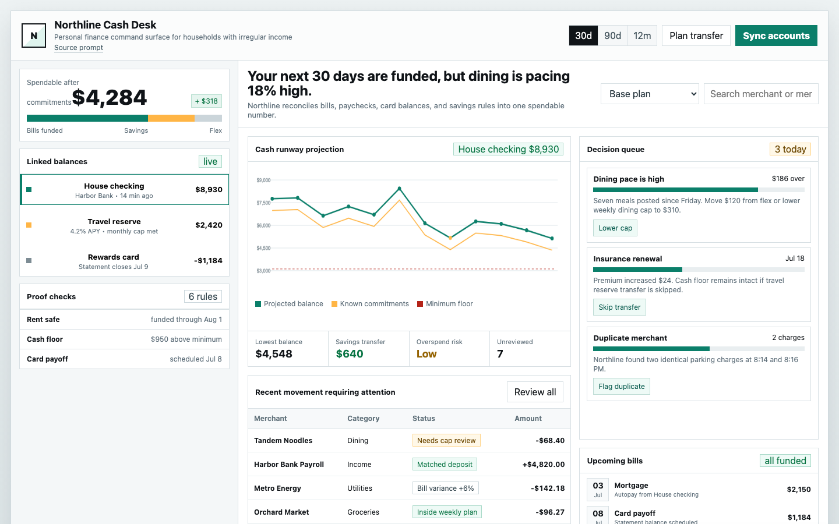Open the Base plan dropdown
Screen dimensions: 839x524
pyautogui.click(x=650, y=94)
